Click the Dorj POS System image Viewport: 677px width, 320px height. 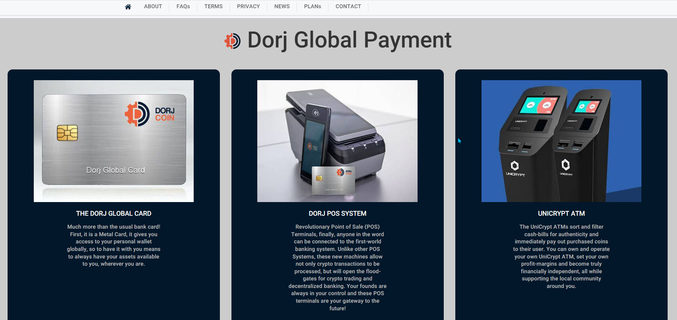pos(337,141)
